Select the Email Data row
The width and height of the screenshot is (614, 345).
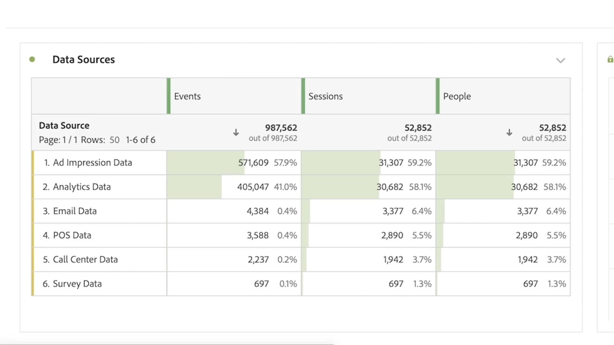click(75, 211)
